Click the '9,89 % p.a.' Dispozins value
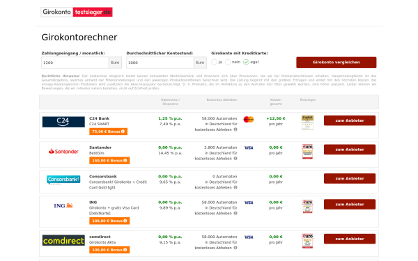 click(170, 208)
